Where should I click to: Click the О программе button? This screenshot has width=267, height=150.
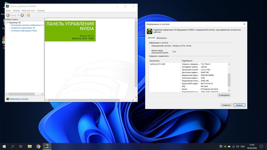tap(224, 95)
